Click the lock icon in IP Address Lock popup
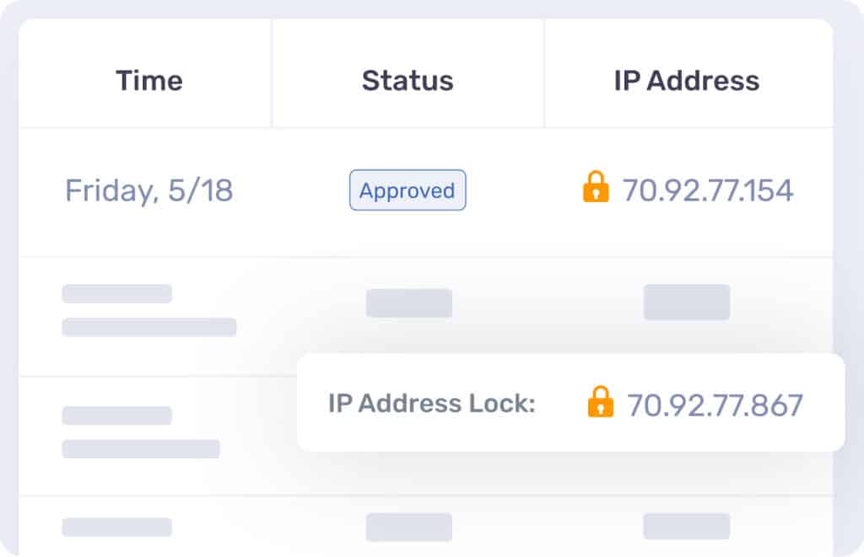The height and width of the screenshot is (557, 864). pos(601,402)
